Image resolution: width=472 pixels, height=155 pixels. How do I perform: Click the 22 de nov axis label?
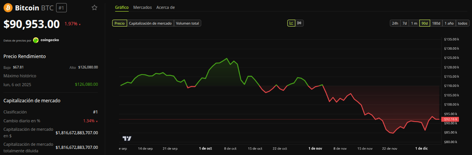389,148
